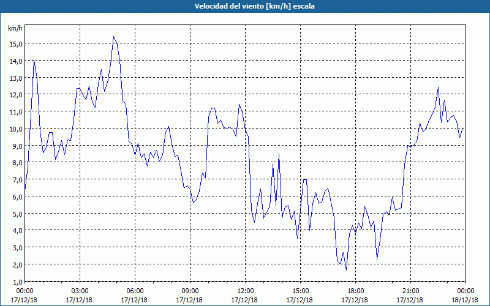Select the '6,0' y-axis value
This screenshot has width=490, height=306.
click(17, 196)
